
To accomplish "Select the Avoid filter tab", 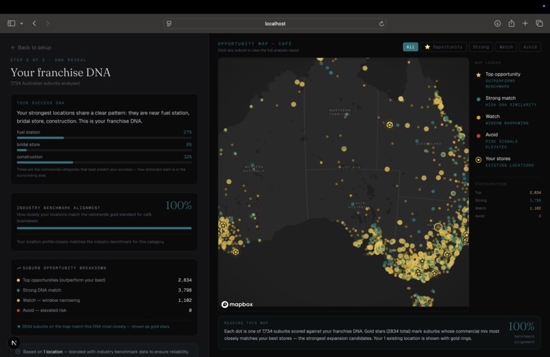I will point(530,47).
